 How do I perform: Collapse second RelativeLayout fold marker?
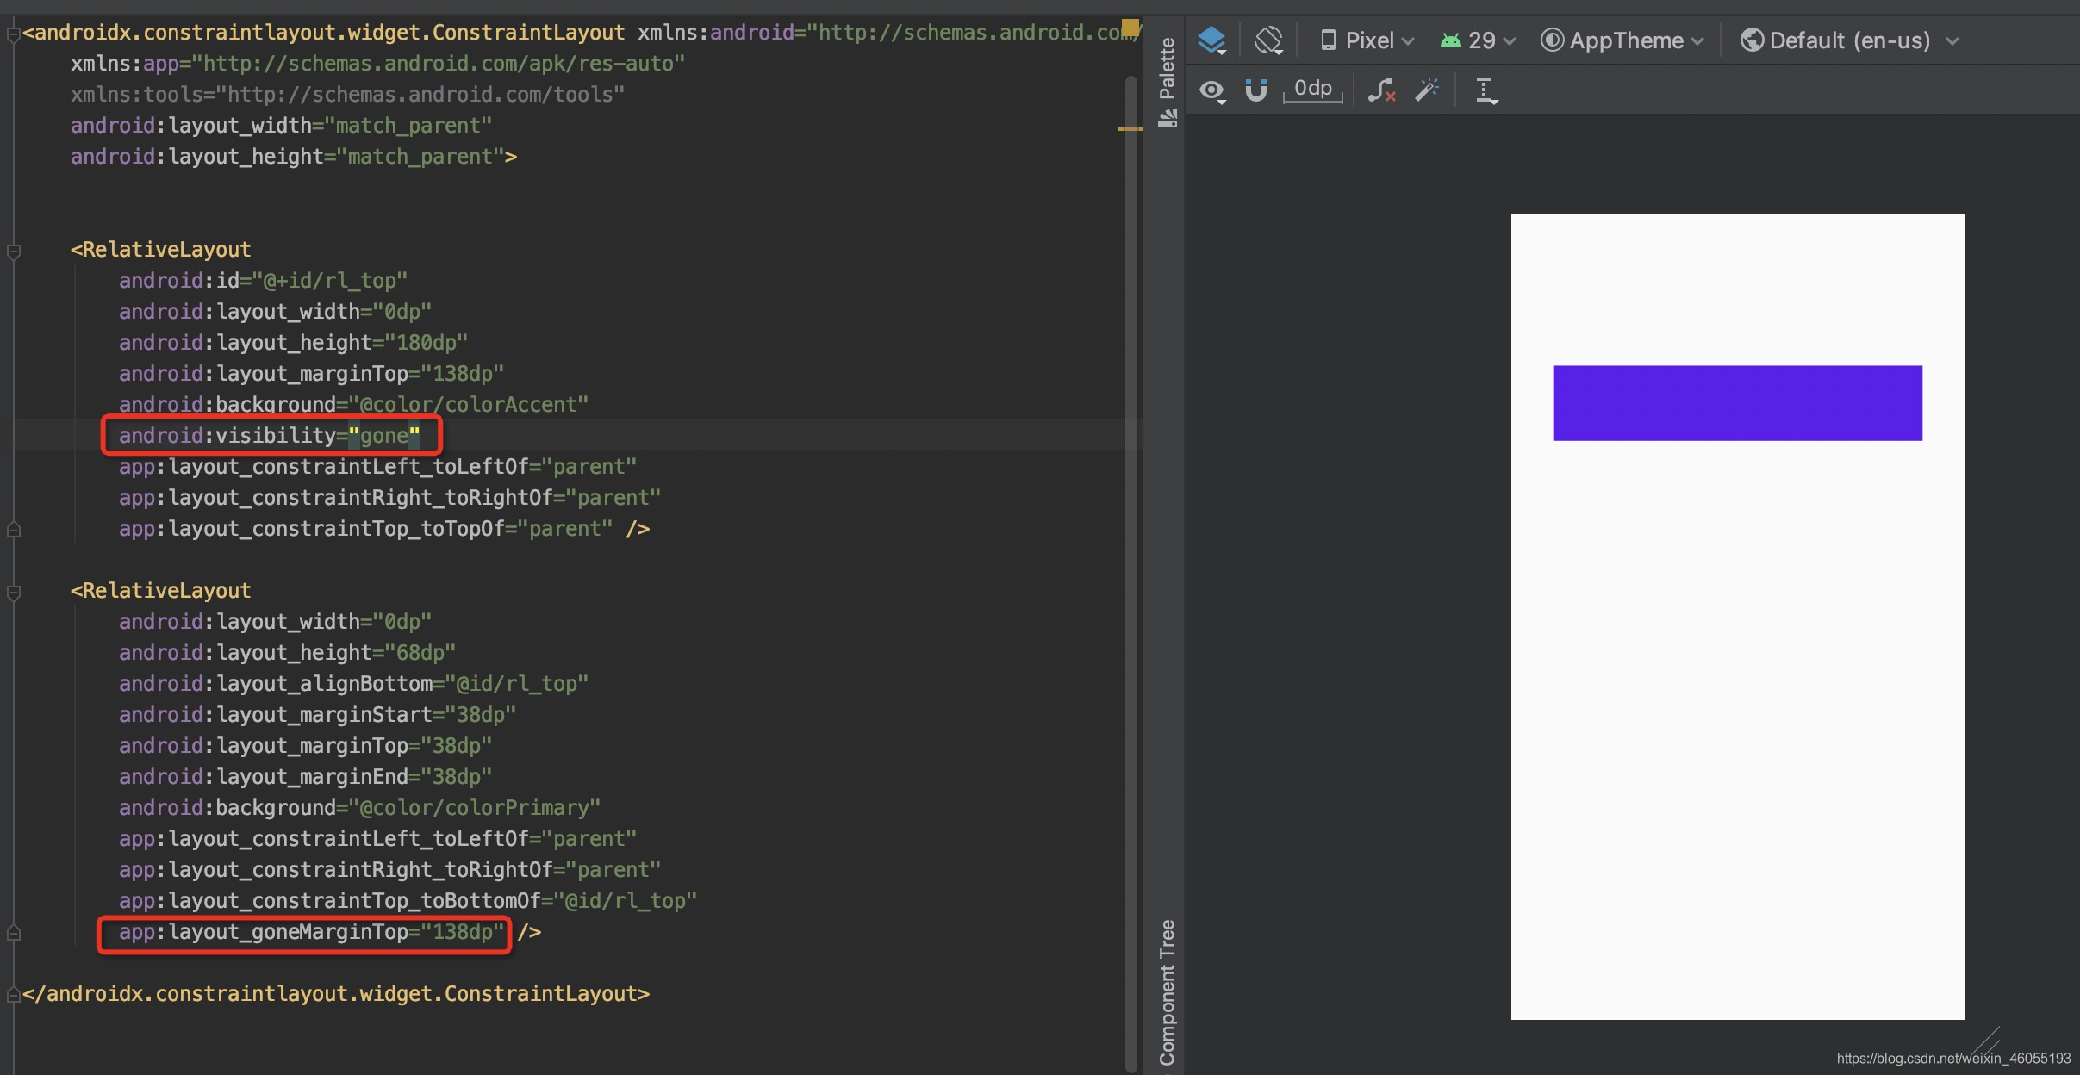(x=13, y=593)
